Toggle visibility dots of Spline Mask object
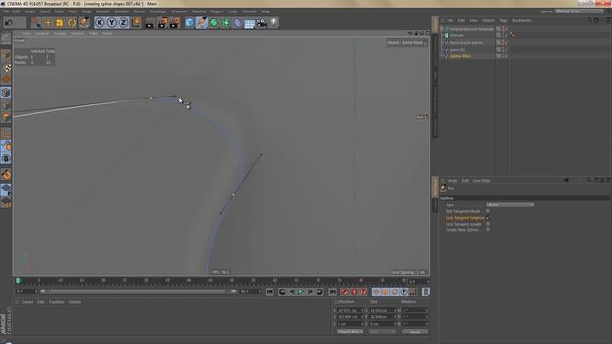 pyautogui.click(x=504, y=56)
